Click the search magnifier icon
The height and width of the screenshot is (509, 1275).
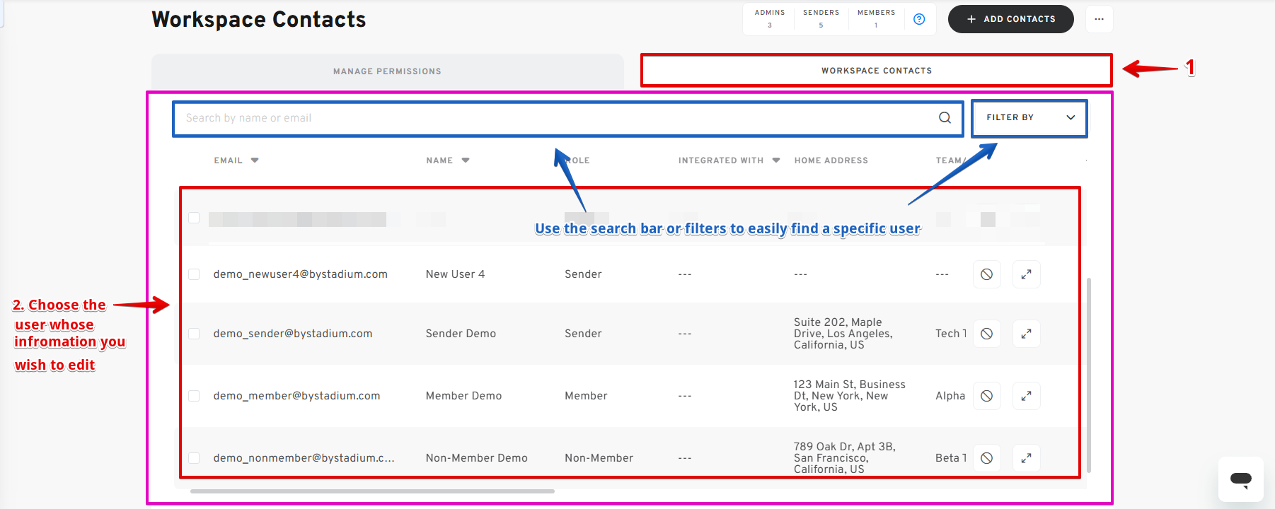[x=945, y=118]
